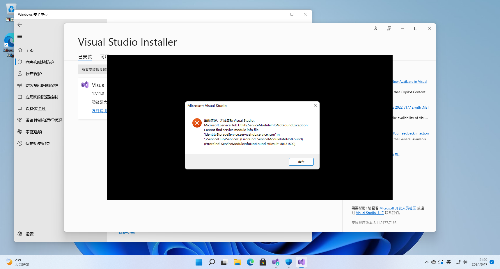Image resolution: width=500 pixels, height=269 pixels.
Task: Open Visual Studio Installer taskbar icon
Action: pos(276,262)
